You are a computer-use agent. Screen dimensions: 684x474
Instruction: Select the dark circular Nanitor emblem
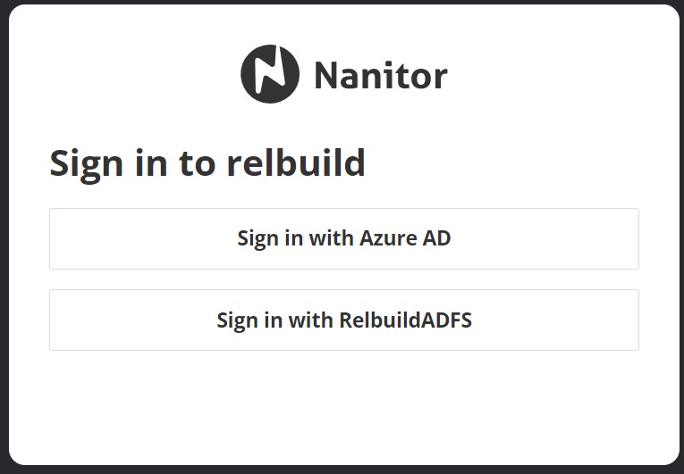[270, 74]
